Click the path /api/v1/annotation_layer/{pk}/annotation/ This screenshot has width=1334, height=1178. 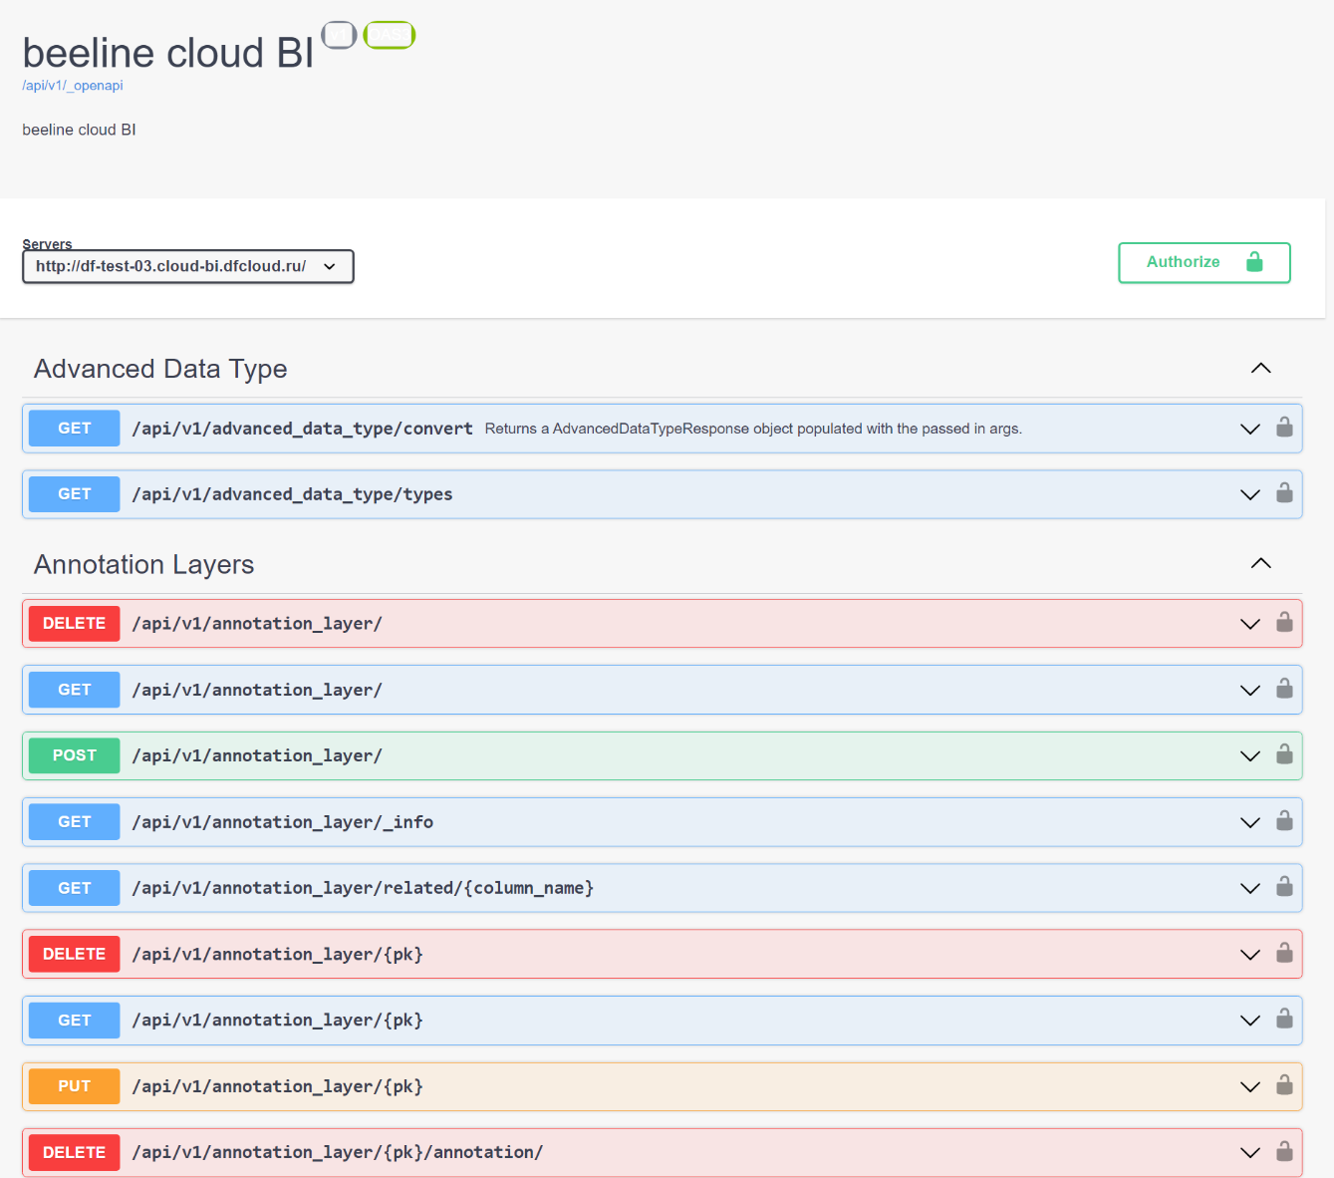[x=338, y=1152]
